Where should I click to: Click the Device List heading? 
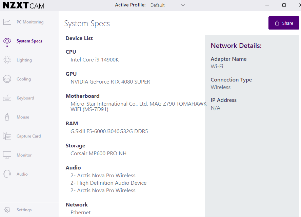(79, 38)
